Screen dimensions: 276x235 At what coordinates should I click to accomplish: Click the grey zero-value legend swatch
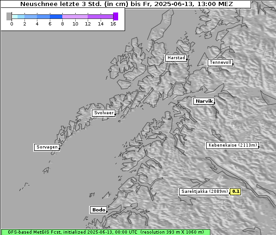pos(9,16)
